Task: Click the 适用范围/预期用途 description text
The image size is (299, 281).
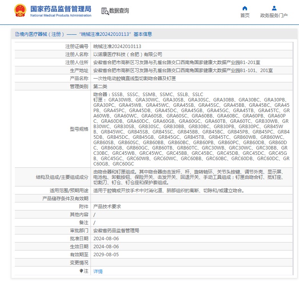Action: click(x=169, y=191)
